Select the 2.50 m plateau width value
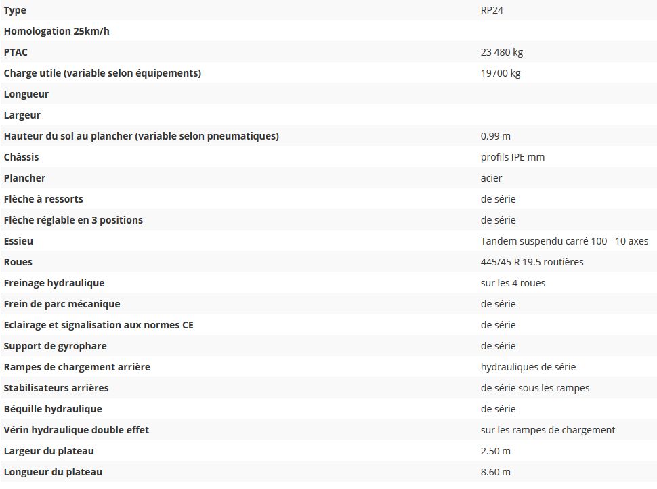 495,451
